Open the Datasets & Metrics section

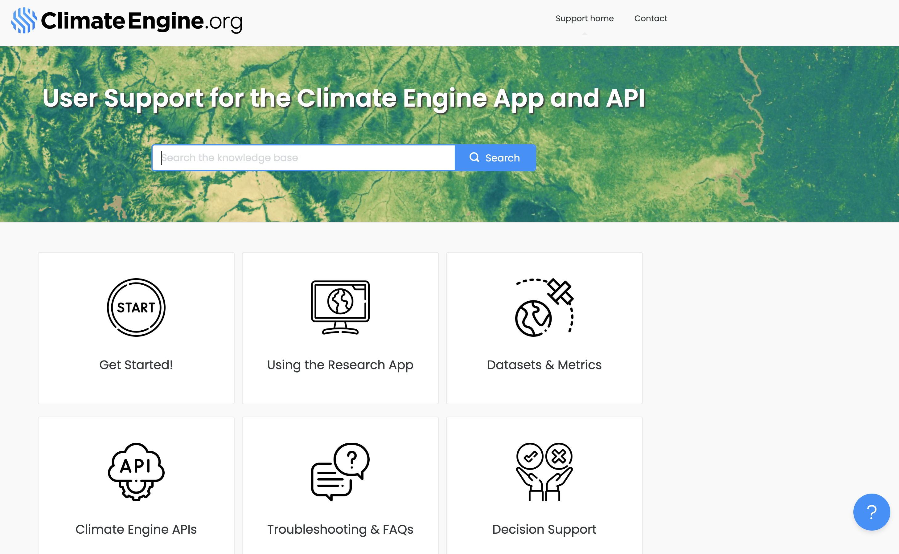click(x=544, y=365)
